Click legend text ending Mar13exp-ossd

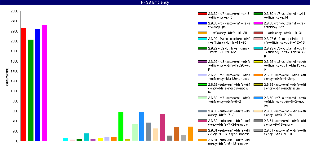229,77
